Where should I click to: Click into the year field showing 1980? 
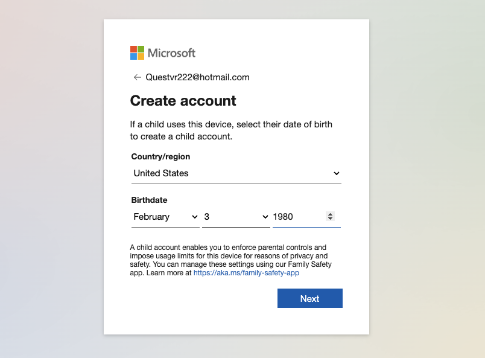coord(299,217)
